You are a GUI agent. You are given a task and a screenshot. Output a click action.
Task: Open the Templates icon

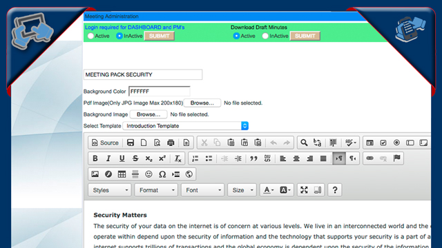(x=186, y=143)
